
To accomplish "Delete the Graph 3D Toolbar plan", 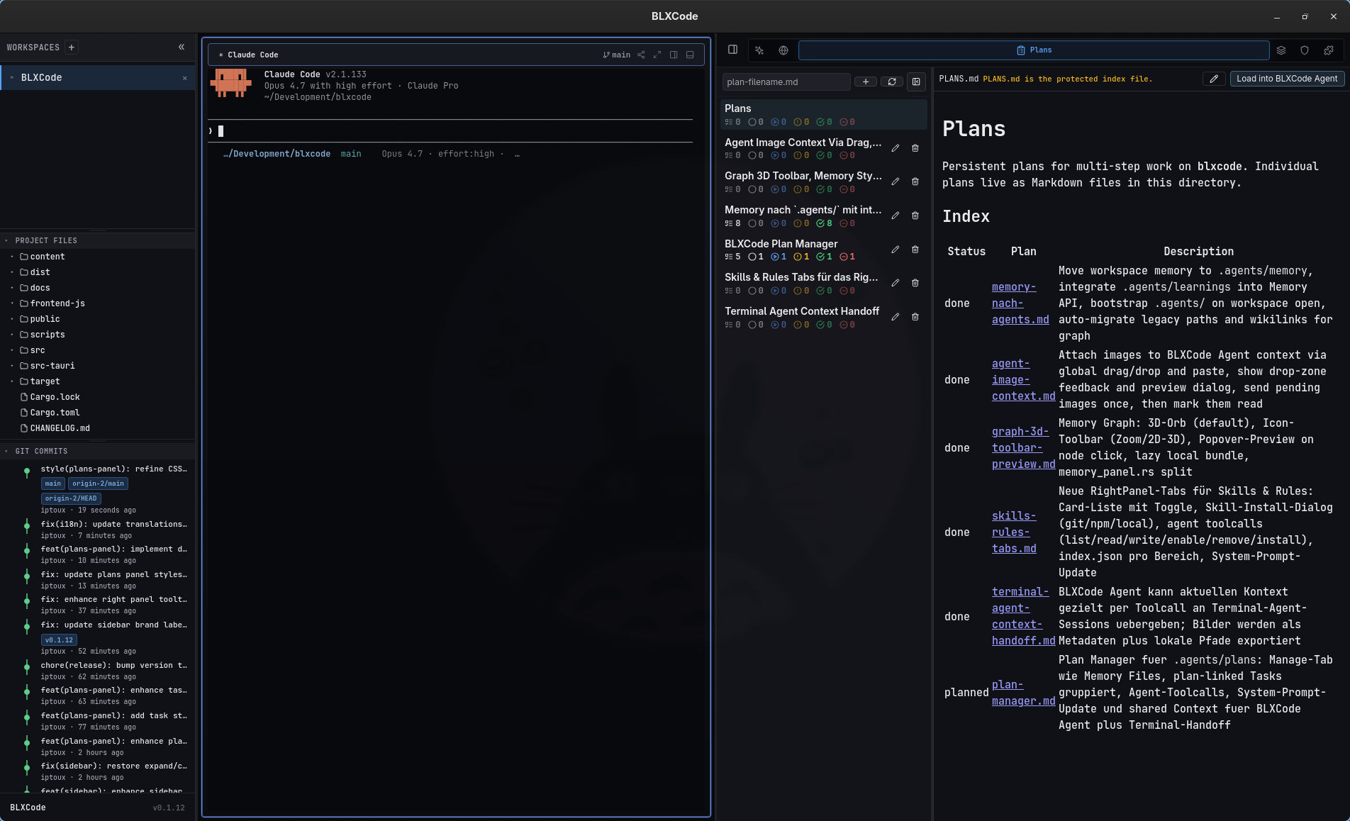I will click(915, 182).
